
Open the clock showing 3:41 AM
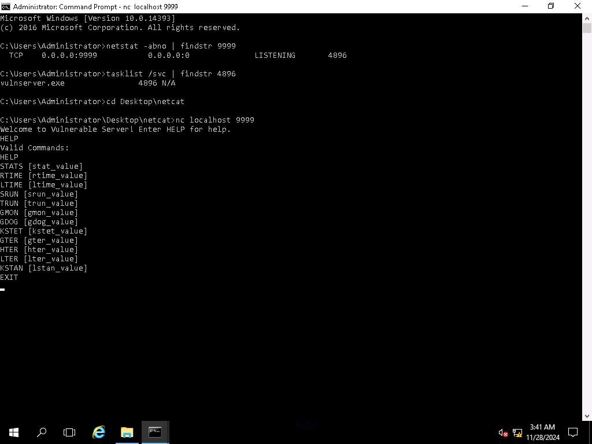(542, 432)
